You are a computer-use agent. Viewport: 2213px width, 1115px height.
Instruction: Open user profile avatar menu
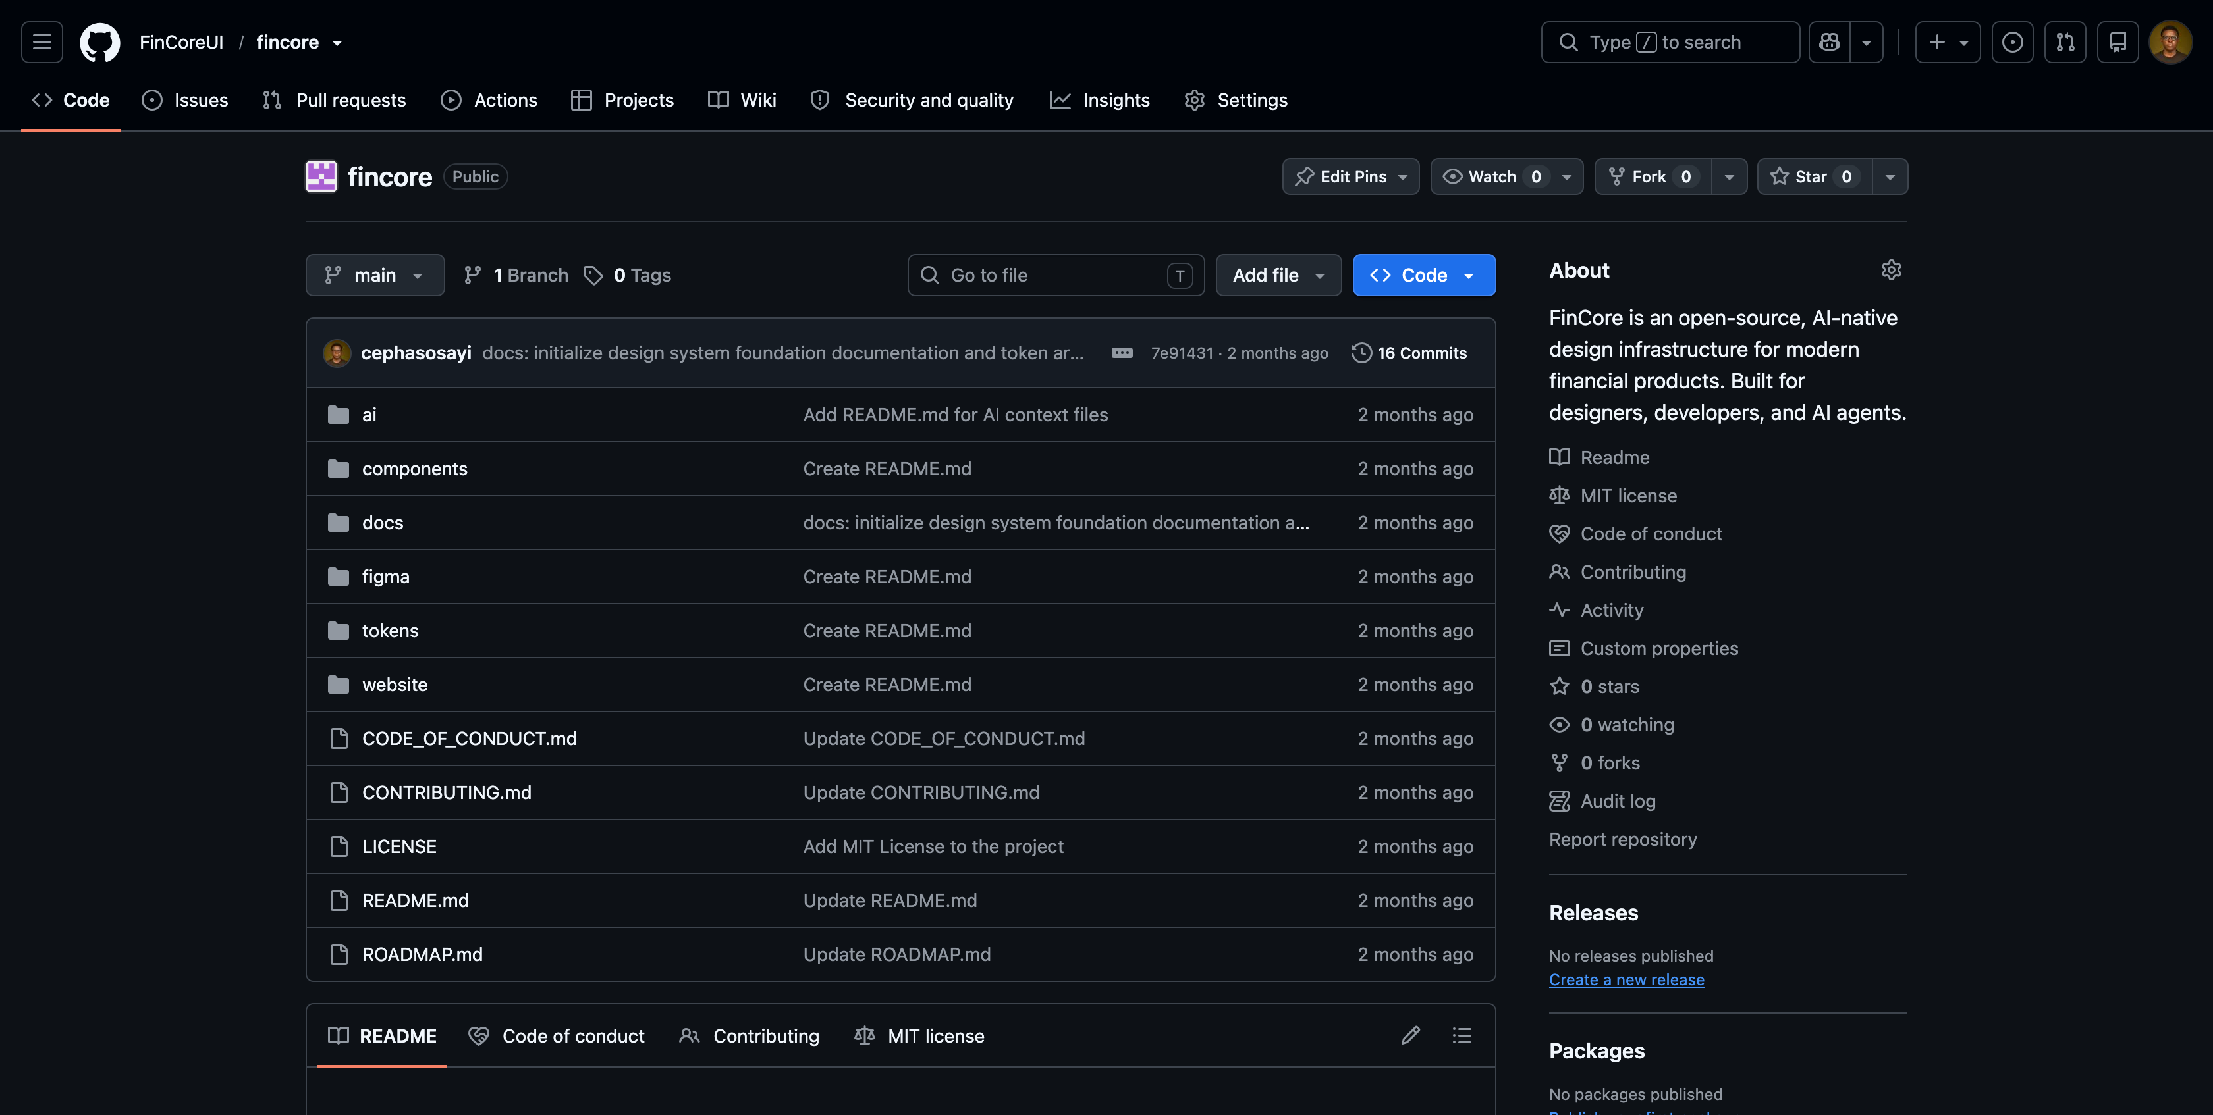pos(2170,42)
